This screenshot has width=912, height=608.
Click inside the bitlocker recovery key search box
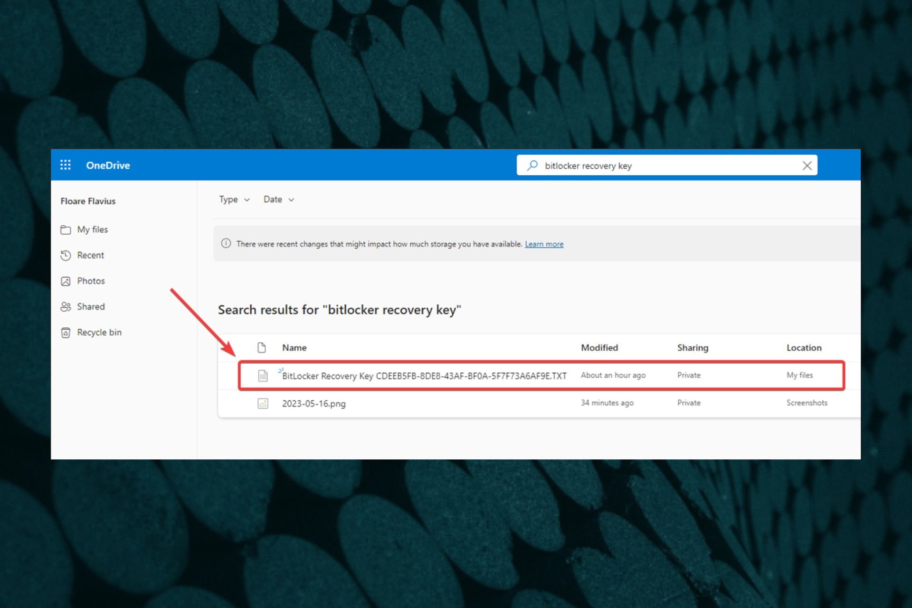(667, 165)
